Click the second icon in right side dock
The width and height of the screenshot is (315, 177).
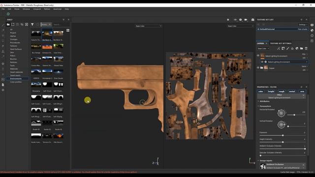click(x=312, y=30)
